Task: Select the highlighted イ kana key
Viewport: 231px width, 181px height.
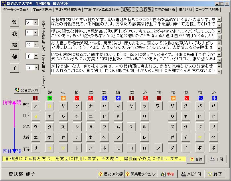Action: [x=36, y=116]
